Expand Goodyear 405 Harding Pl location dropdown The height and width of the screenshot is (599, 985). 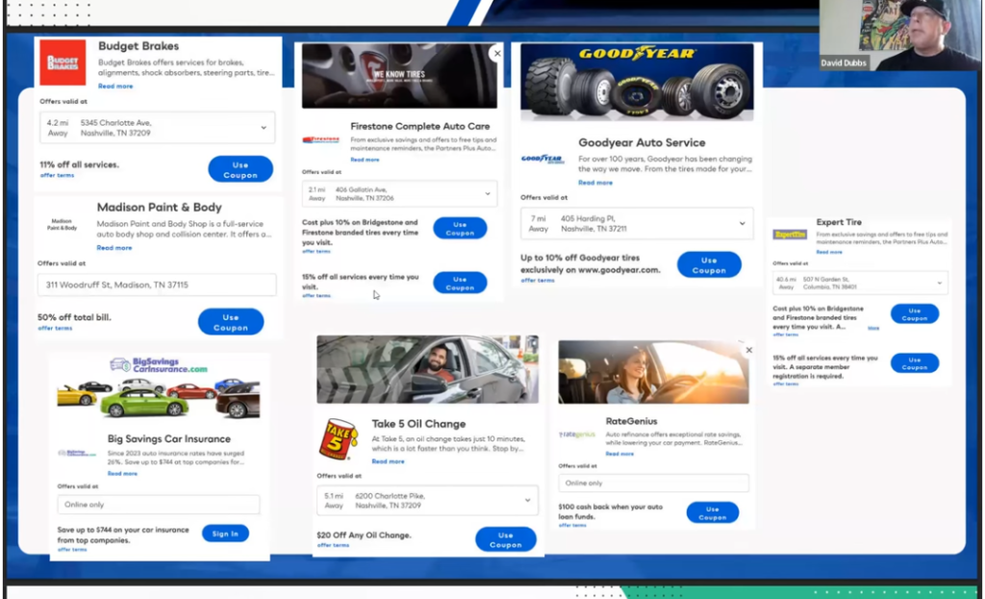(x=742, y=224)
